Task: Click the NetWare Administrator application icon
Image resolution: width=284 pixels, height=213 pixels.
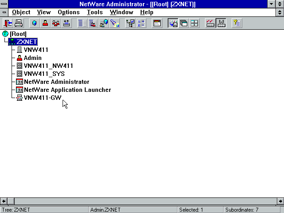Action: coord(20,82)
